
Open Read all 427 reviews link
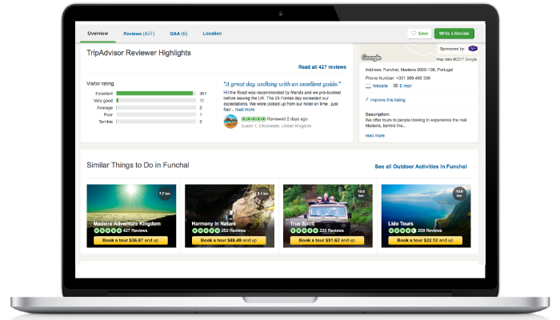coord(322,66)
